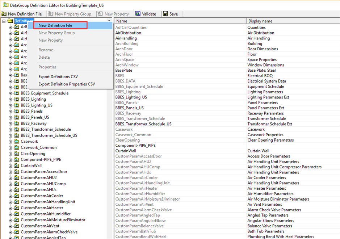Click the CustomParamAHUComp folder icon
Image resolution: width=340 pixels, height=239 pixels.
pyautogui.click(x=17, y=184)
